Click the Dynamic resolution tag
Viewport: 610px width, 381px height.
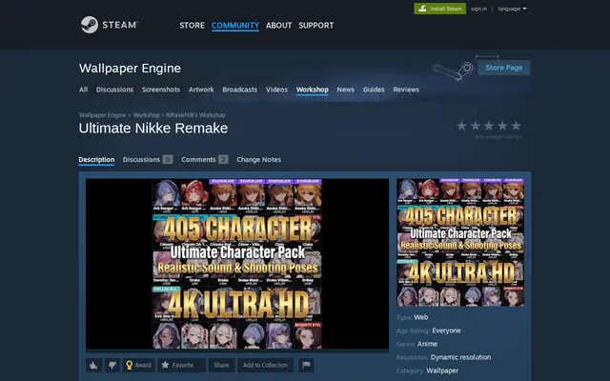[460, 357]
